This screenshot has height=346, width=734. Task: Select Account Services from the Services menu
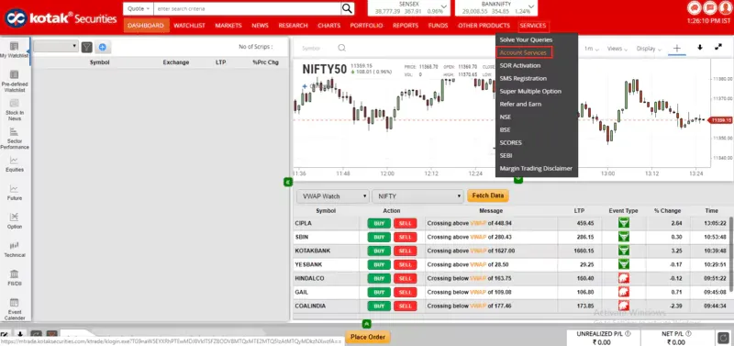[x=524, y=52]
